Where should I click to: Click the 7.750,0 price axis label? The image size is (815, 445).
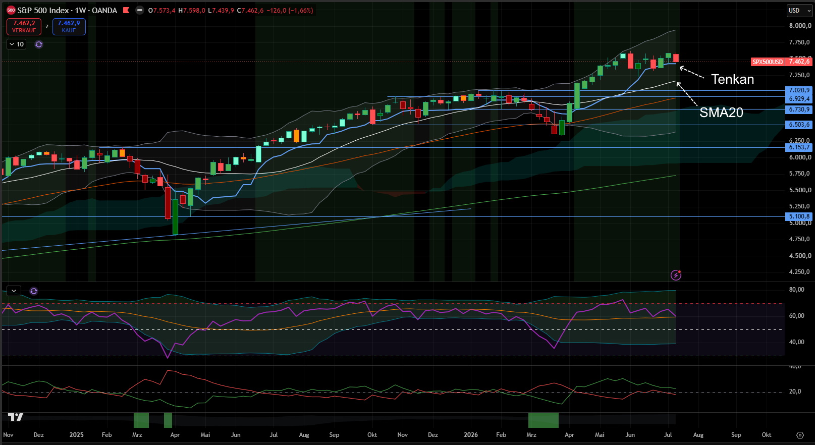point(800,42)
